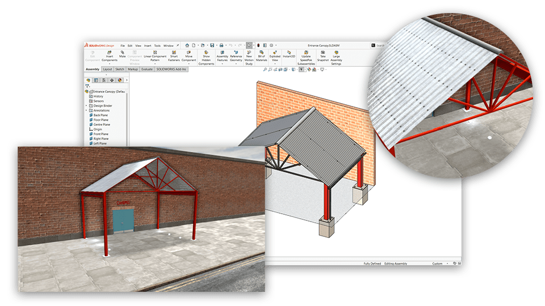Select Front Plane in feature tree

tap(101, 134)
